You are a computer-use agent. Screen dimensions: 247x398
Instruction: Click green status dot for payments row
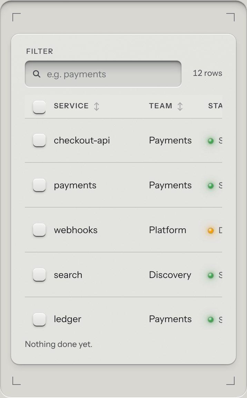[x=211, y=186]
